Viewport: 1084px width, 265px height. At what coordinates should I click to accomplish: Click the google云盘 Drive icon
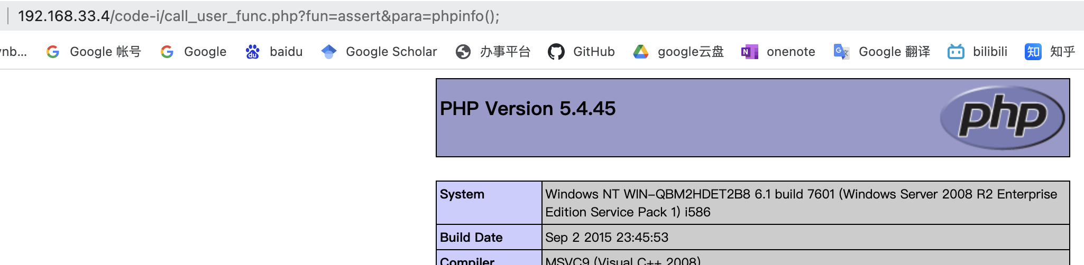[x=641, y=52]
